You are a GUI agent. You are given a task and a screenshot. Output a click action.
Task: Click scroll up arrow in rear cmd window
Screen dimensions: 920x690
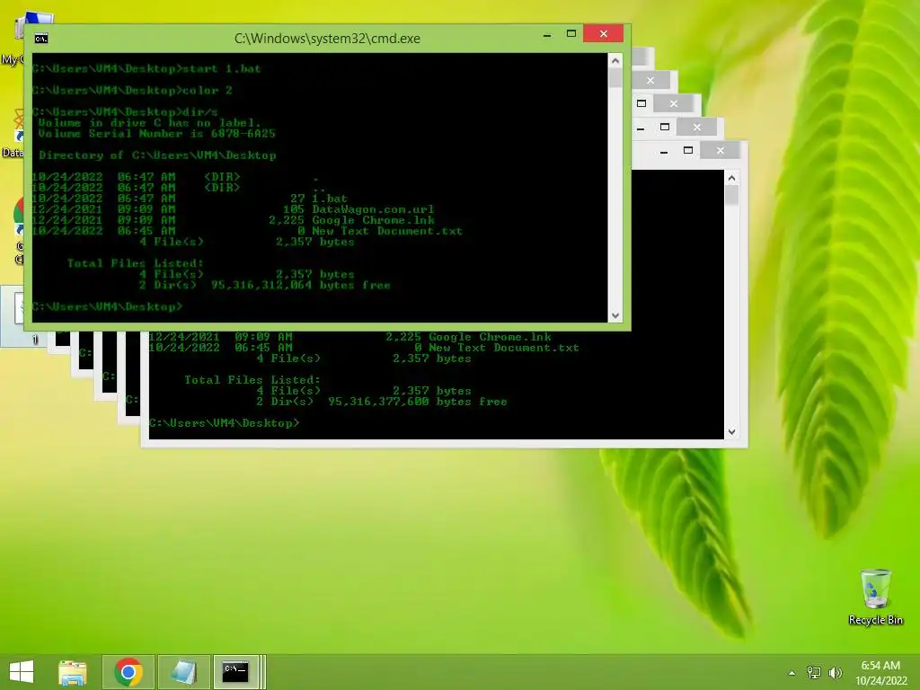(x=731, y=178)
